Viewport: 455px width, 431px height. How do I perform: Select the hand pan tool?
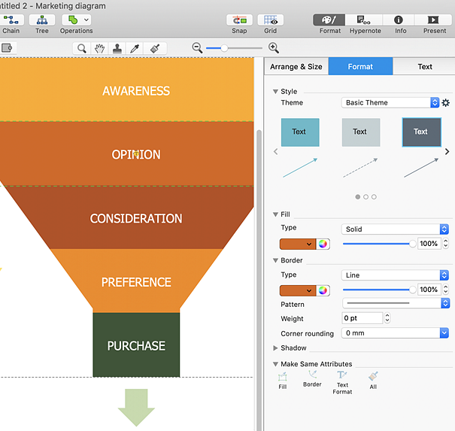(x=99, y=48)
